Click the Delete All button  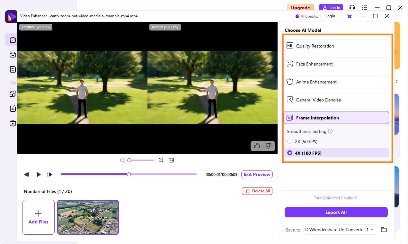tap(257, 191)
